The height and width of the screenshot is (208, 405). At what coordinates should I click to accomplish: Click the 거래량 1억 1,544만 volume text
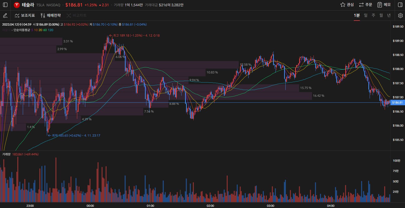(x=128, y=5)
